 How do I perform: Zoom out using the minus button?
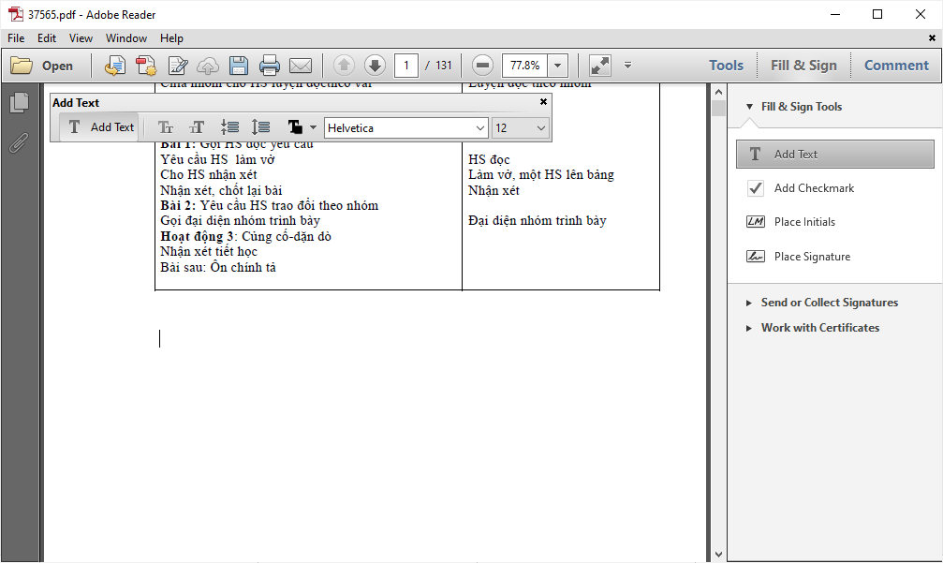[x=482, y=66]
